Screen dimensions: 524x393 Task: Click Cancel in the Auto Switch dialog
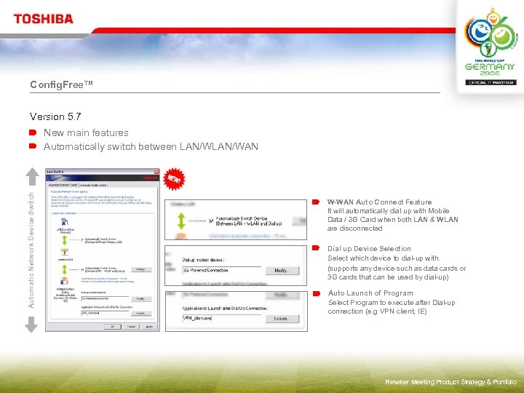[131, 327]
